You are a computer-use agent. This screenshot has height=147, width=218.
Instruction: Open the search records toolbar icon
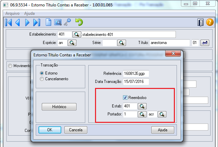click(58, 22)
